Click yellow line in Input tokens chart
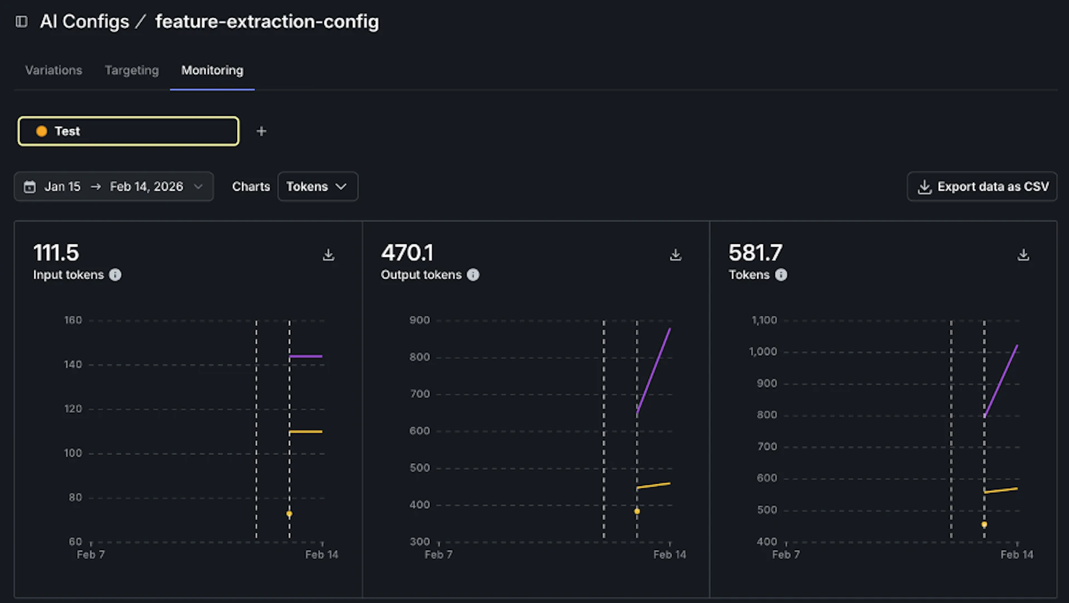 point(306,432)
